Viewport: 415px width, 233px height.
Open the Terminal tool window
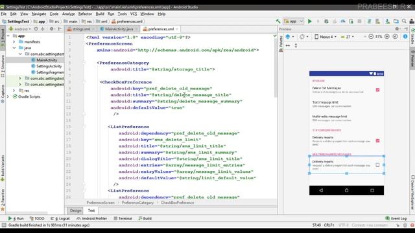coord(123,219)
